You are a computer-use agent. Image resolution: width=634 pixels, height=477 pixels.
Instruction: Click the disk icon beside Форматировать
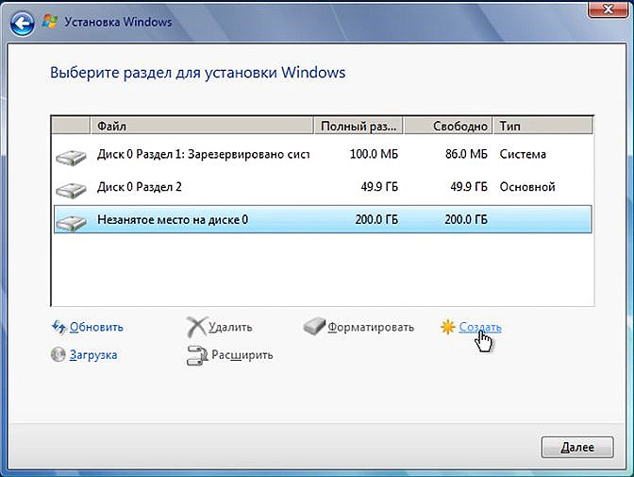point(314,327)
